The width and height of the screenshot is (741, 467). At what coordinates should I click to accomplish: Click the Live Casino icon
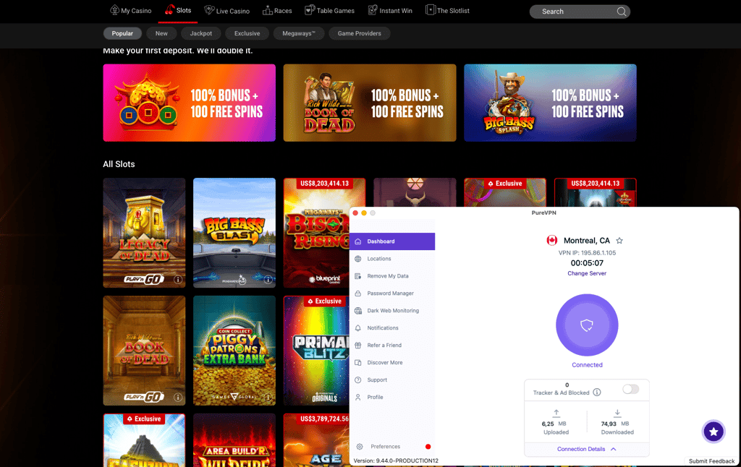pyautogui.click(x=209, y=10)
